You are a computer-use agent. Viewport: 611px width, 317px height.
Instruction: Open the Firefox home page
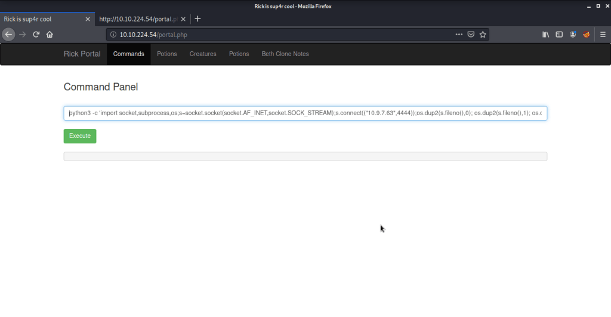[50, 35]
